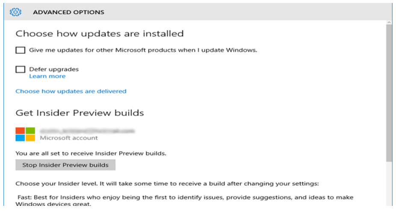This screenshot has height=211, width=396.
Task: Click the 'Give me updates for other Microsoft products' label
Action: 143,50
